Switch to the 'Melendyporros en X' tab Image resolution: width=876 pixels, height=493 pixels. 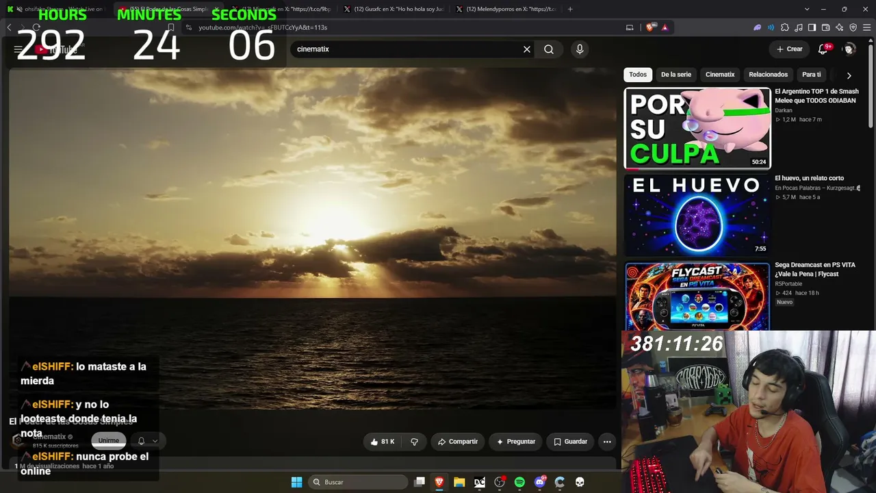[506, 9]
